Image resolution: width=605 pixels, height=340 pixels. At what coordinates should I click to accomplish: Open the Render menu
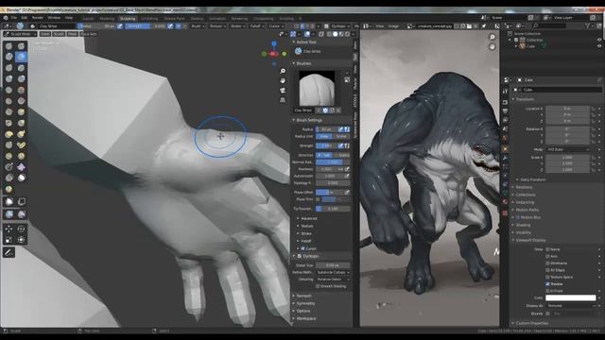[x=38, y=18]
